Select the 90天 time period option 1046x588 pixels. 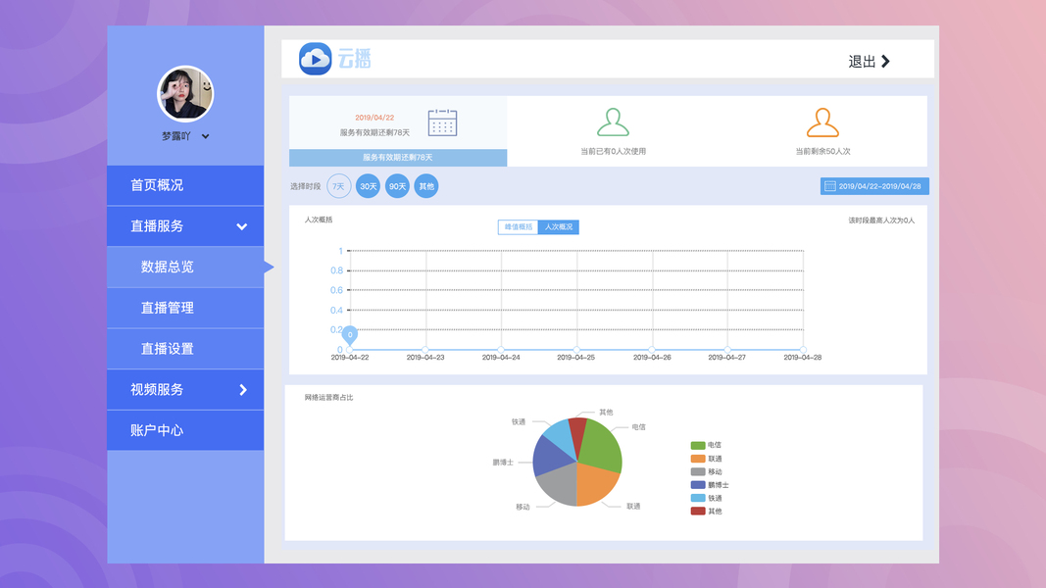pos(398,186)
